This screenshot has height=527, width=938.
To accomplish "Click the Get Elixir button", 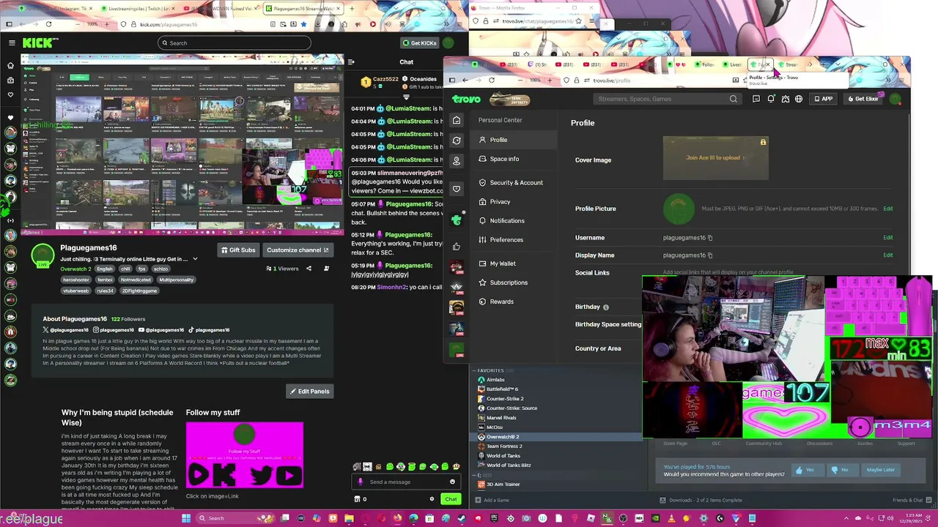I will click(863, 99).
